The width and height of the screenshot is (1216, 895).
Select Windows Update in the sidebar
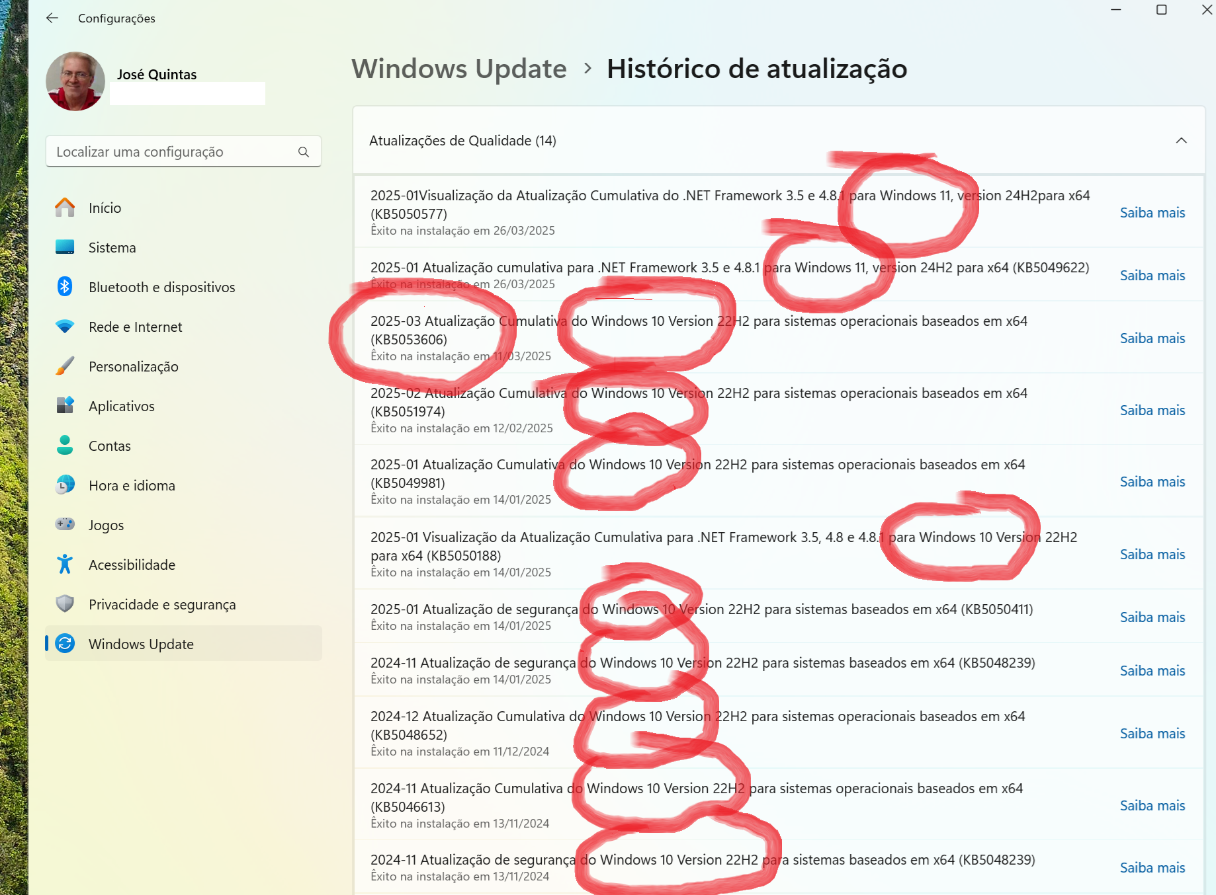pyautogui.click(x=183, y=644)
